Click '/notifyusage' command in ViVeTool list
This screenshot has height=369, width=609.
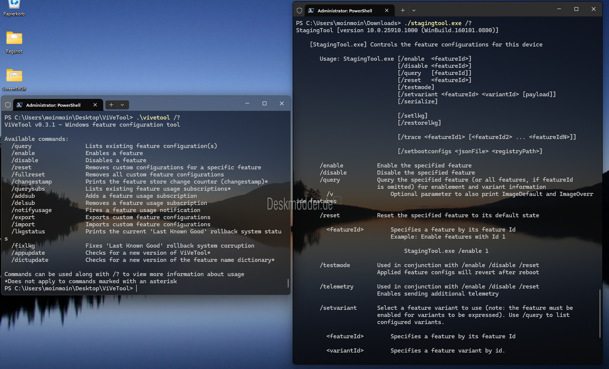tap(32, 210)
